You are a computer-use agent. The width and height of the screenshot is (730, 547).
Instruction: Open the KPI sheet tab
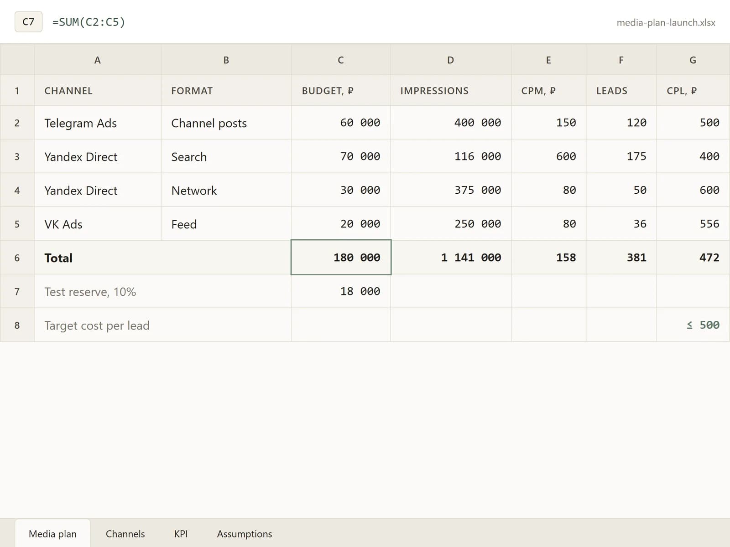click(x=181, y=534)
